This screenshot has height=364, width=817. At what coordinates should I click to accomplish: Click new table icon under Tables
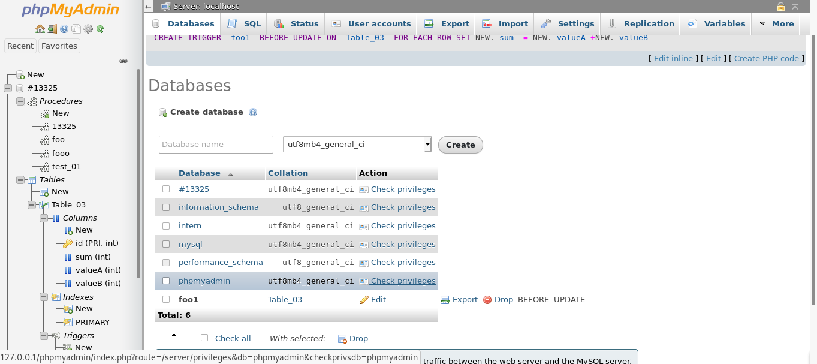pos(44,192)
